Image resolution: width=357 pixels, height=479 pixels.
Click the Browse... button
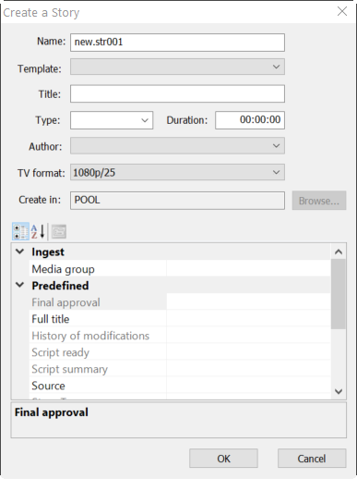[x=319, y=201]
